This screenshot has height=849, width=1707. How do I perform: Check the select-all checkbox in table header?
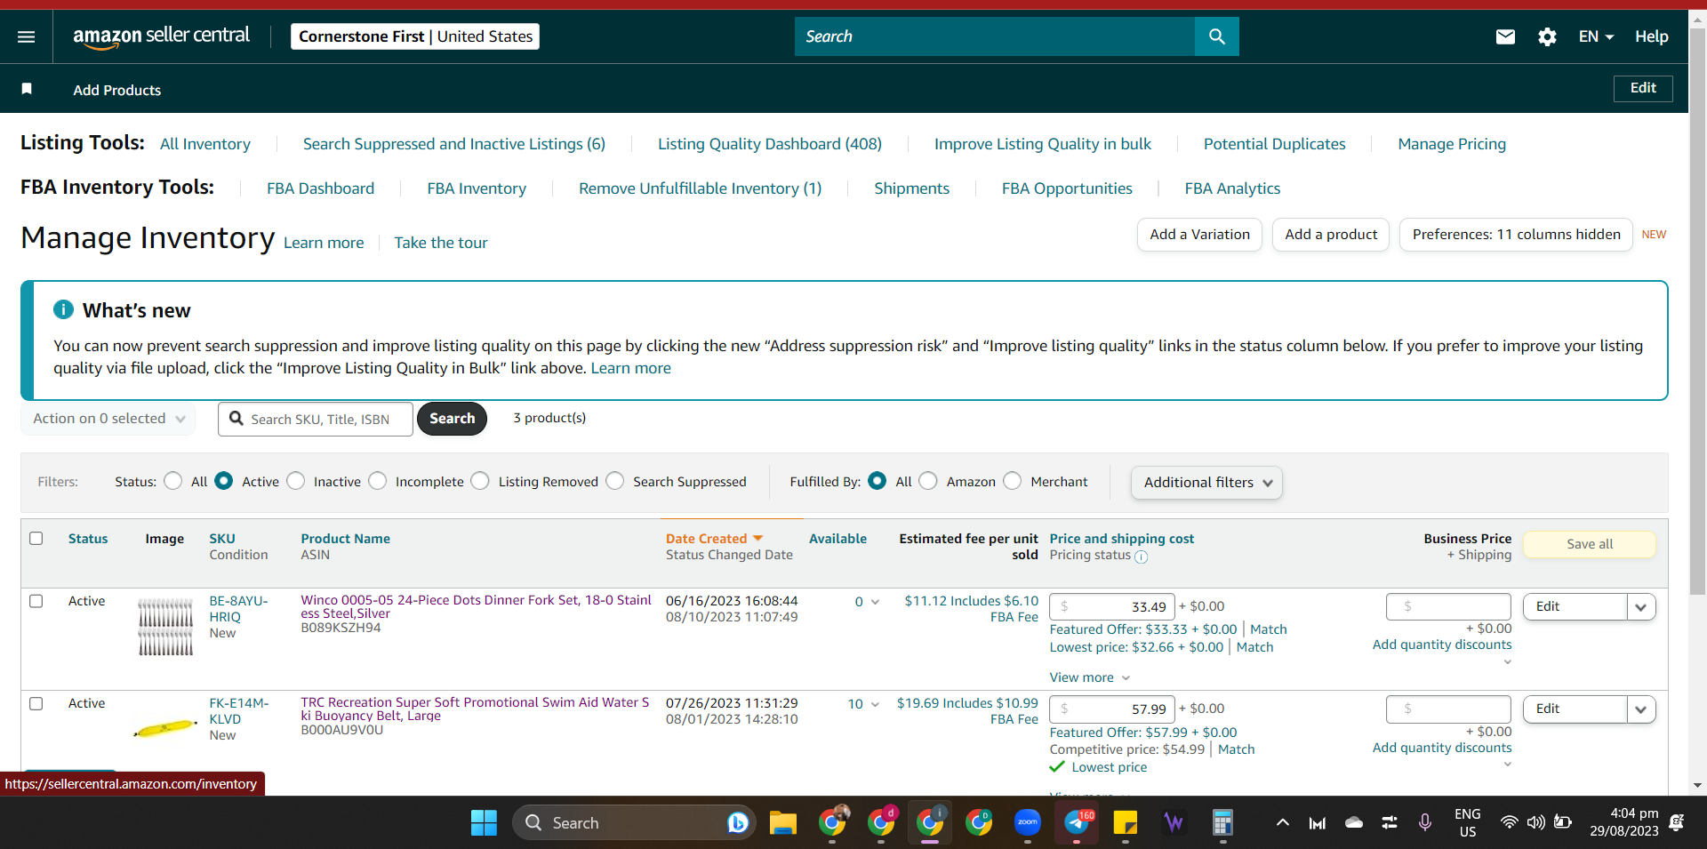click(36, 538)
